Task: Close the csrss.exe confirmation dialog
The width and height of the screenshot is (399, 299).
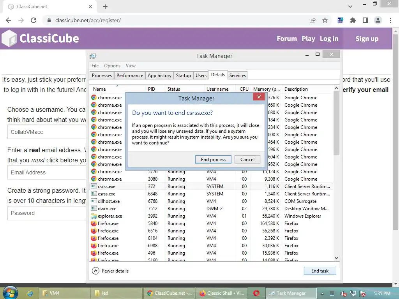Action: (x=259, y=97)
